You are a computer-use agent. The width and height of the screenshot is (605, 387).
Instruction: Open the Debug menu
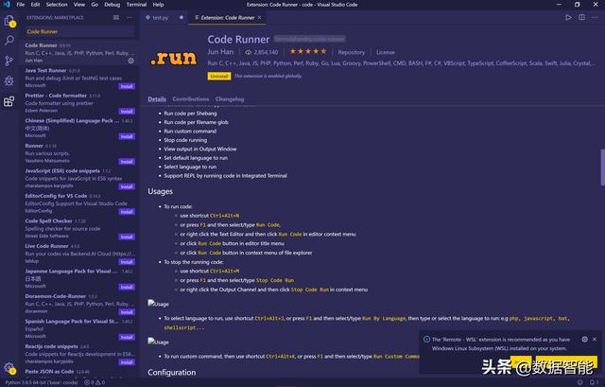tap(112, 5)
